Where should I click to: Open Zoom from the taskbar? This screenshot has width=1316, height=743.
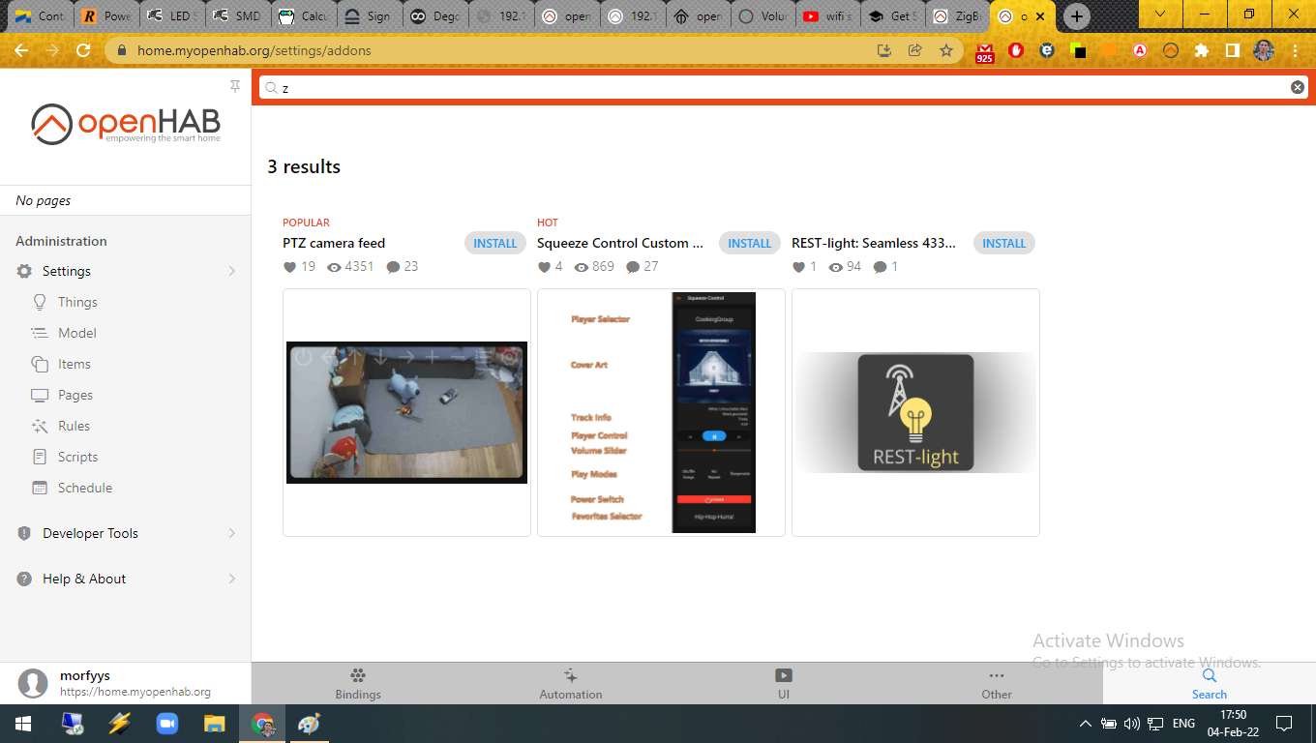pyautogui.click(x=166, y=724)
